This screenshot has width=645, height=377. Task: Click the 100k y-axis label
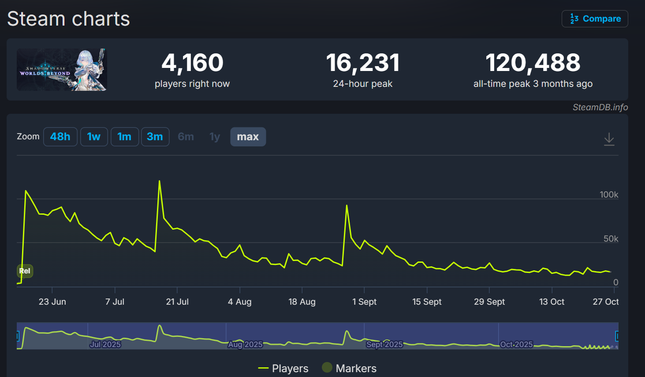pos(609,194)
